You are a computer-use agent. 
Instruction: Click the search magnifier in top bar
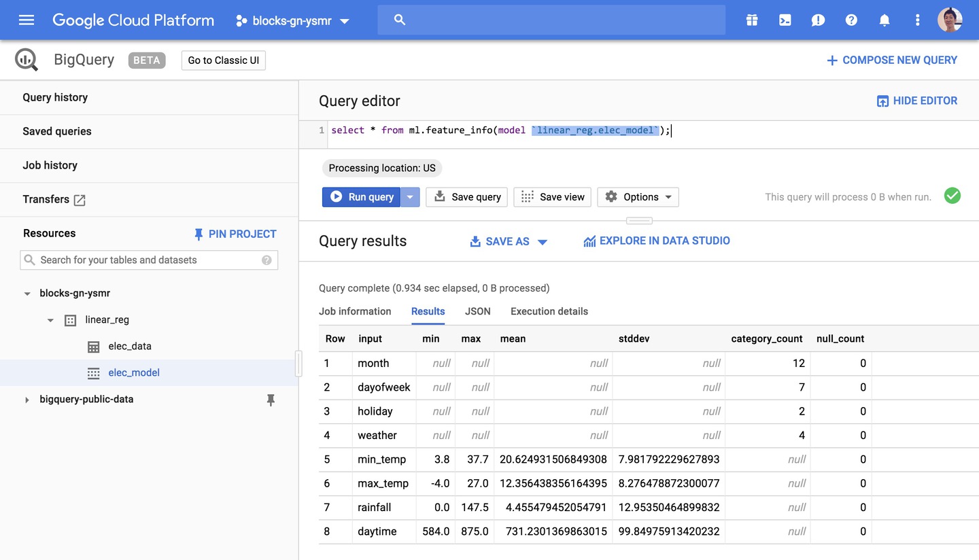(400, 20)
